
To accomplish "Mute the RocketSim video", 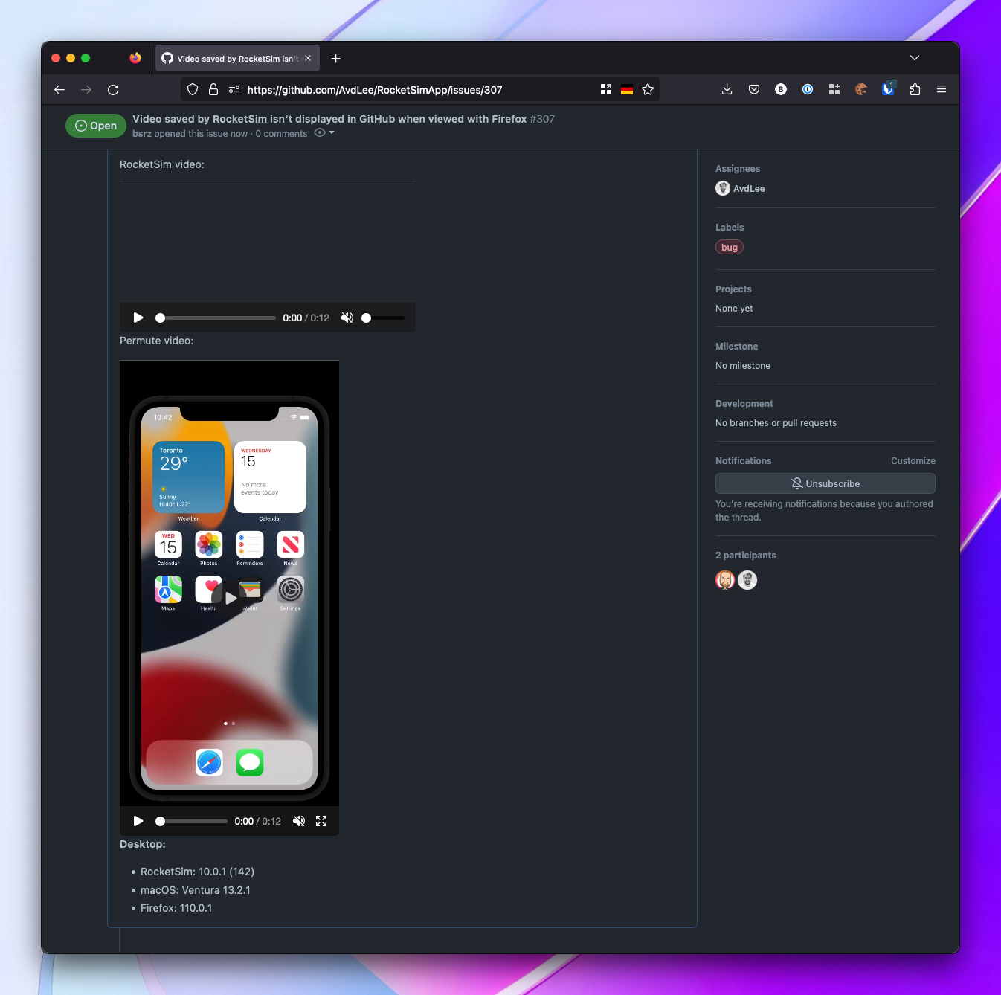I will (x=347, y=318).
